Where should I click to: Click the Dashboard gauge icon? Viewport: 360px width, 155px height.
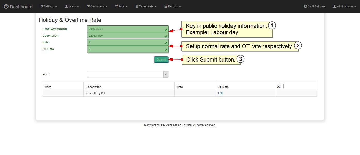point(6,6)
